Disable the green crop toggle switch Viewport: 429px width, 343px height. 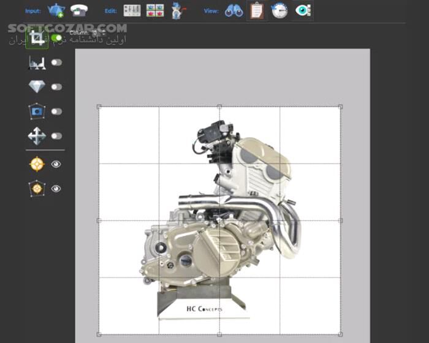click(57, 39)
